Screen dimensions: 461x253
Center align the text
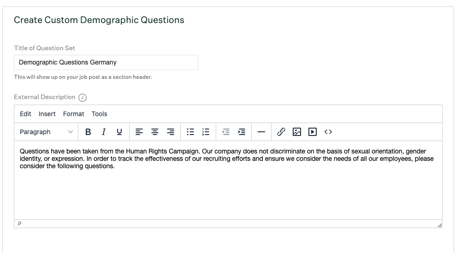click(x=154, y=132)
